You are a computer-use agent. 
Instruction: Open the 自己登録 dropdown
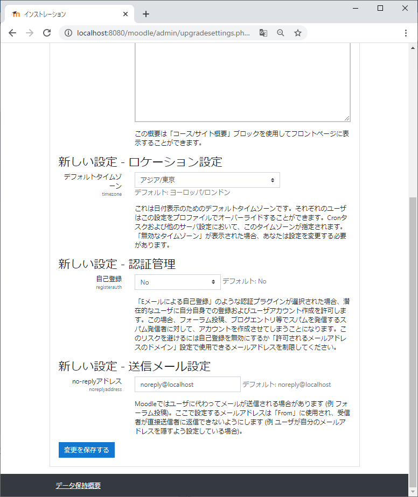click(x=177, y=282)
